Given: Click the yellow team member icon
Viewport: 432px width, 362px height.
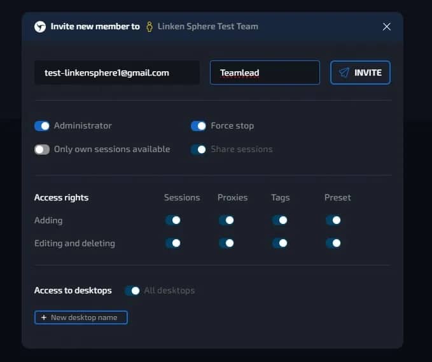Looking at the screenshot, I should point(150,27).
